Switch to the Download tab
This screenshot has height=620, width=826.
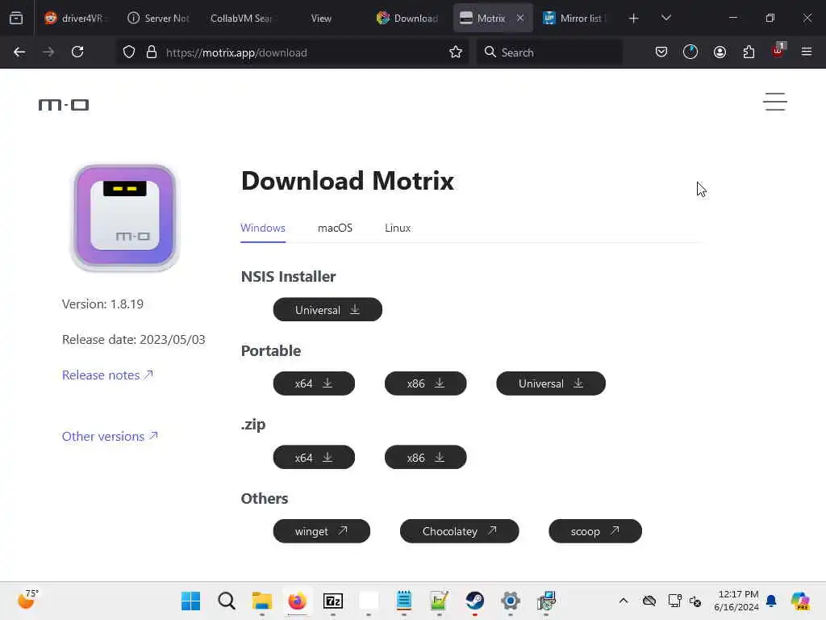coord(407,18)
